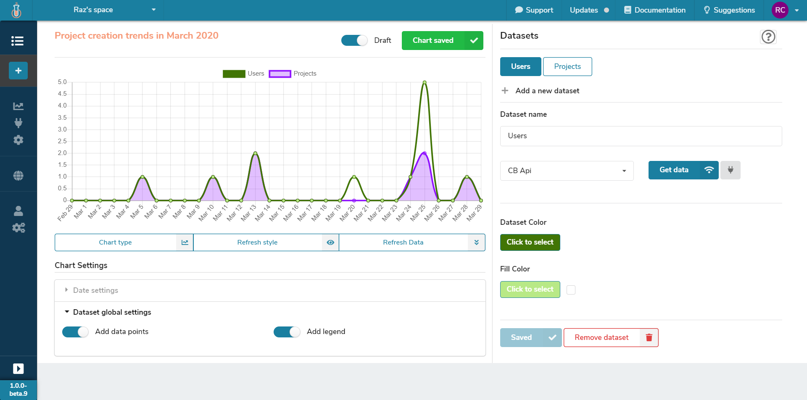The image size is (807, 400).
Task: Open connections plug icon in sidebar
Action: point(18,123)
